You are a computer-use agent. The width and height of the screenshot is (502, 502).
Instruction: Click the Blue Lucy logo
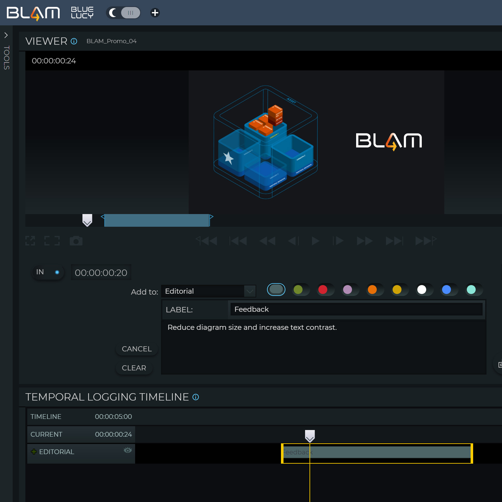tap(82, 13)
